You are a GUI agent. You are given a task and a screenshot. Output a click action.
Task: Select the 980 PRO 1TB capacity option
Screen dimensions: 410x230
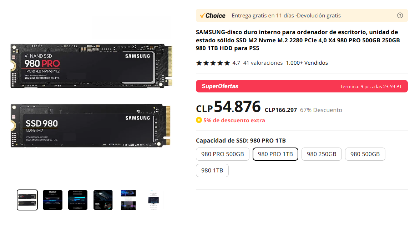[x=275, y=154]
